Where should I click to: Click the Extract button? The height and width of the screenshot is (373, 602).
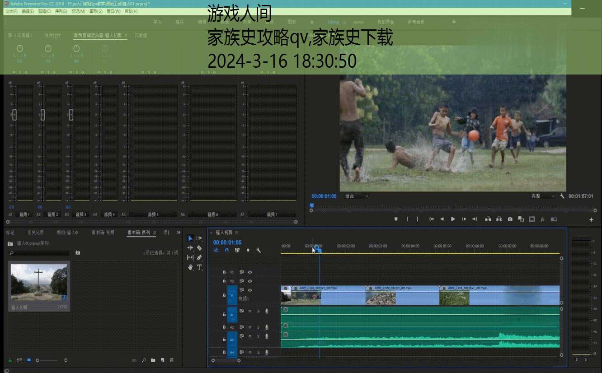coord(499,219)
